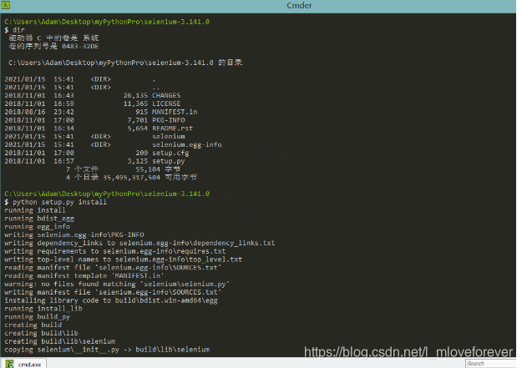Click the 'dir' command line

pyautogui.click(x=15, y=30)
